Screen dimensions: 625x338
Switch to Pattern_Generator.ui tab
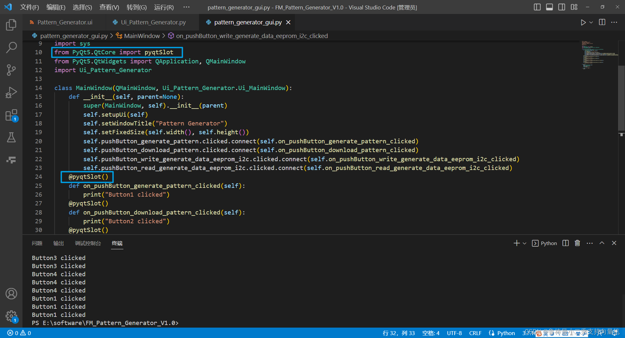64,22
